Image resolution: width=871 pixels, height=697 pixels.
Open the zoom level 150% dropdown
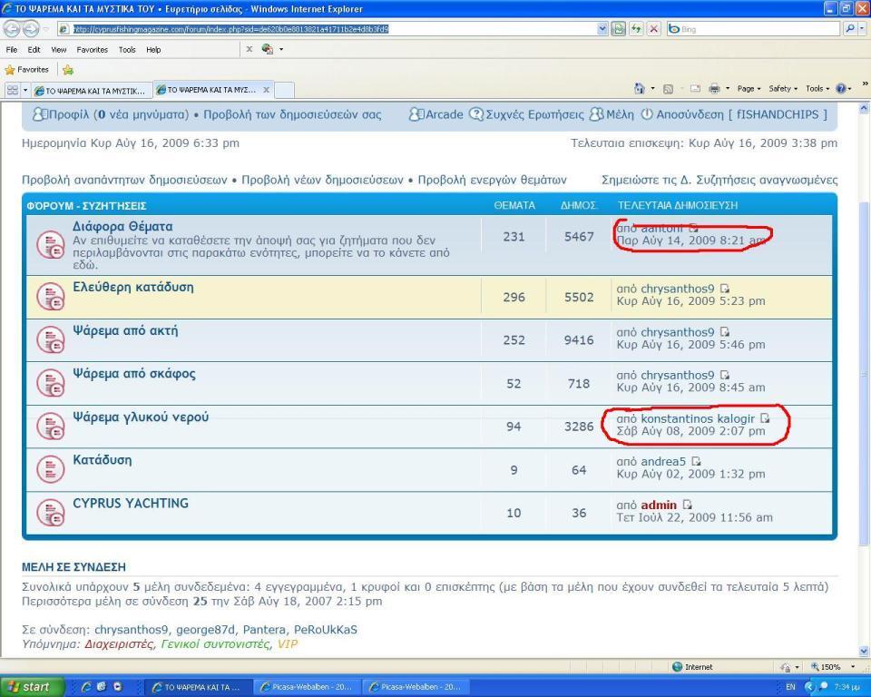point(833,667)
